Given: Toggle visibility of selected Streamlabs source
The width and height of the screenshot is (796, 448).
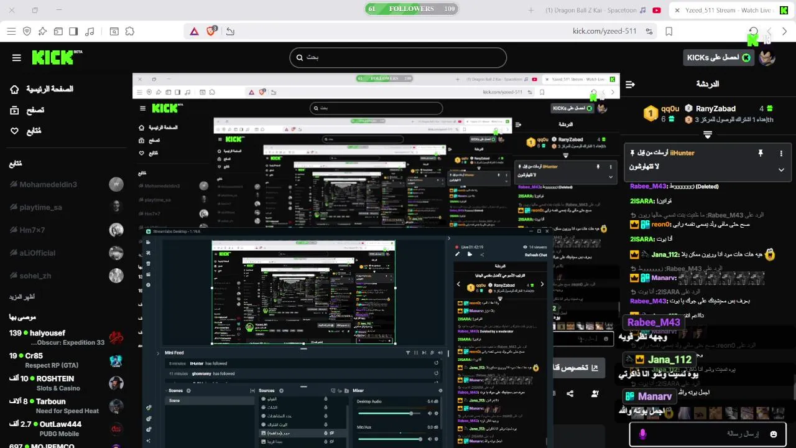Looking at the screenshot, I should [331, 432].
